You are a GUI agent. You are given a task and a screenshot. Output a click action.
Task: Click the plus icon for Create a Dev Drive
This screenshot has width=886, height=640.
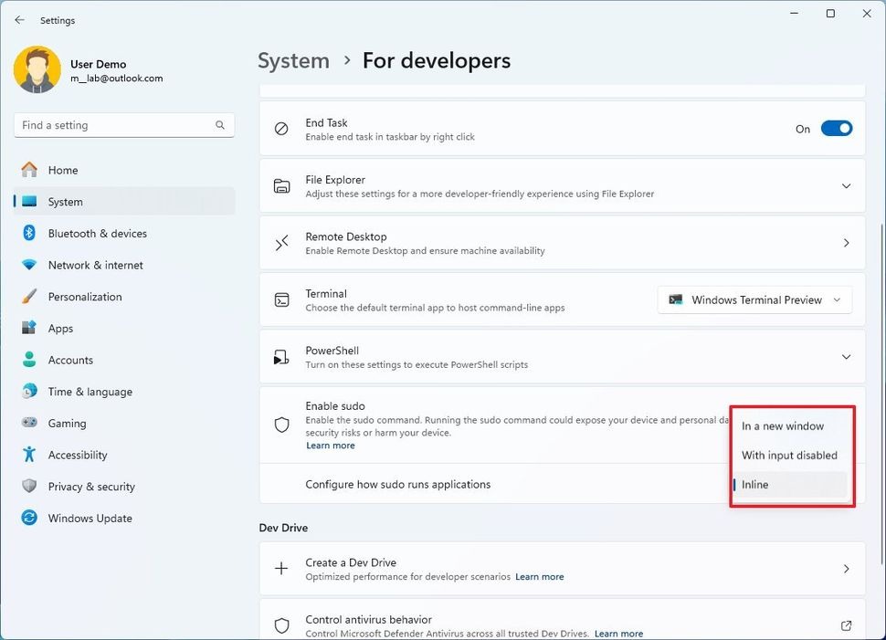pos(281,568)
